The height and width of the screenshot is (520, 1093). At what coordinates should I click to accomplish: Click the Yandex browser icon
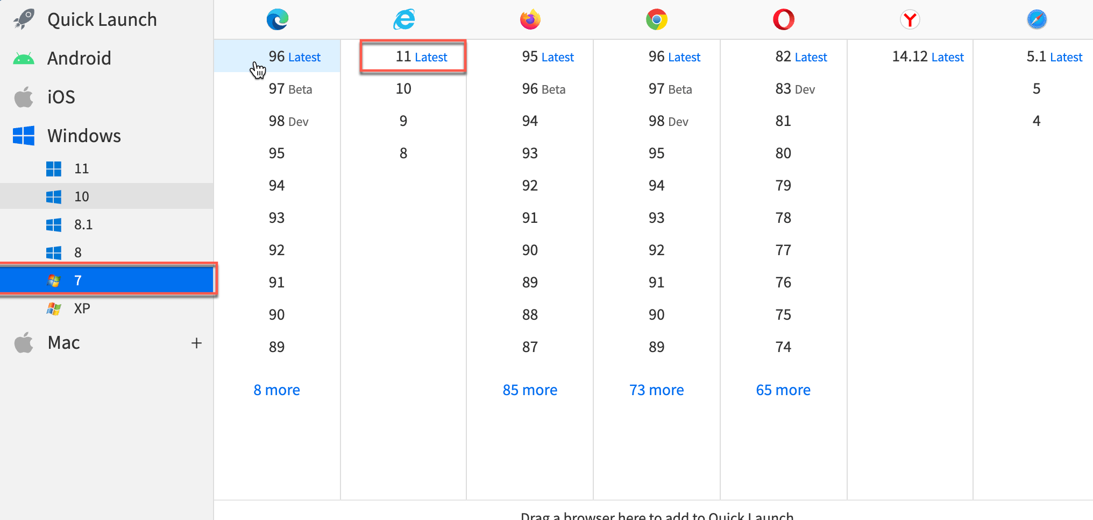910,19
